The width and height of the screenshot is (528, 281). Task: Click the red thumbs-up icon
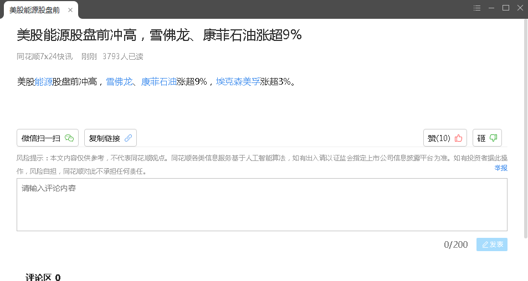[x=458, y=138]
